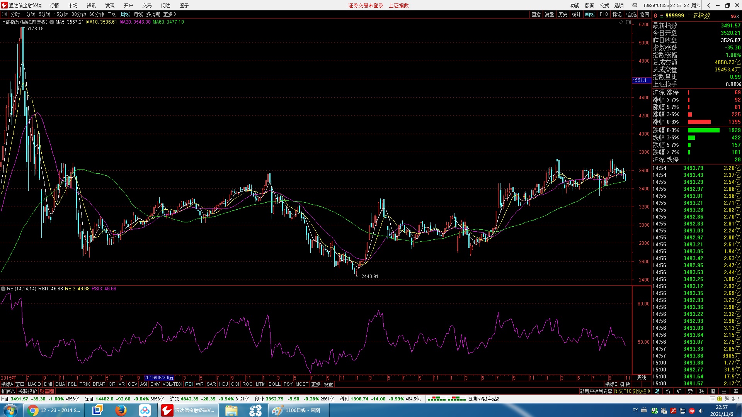This screenshot has height=417, width=742.
Task: Open the 指标A dropdown
Action: tap(7, 384)
